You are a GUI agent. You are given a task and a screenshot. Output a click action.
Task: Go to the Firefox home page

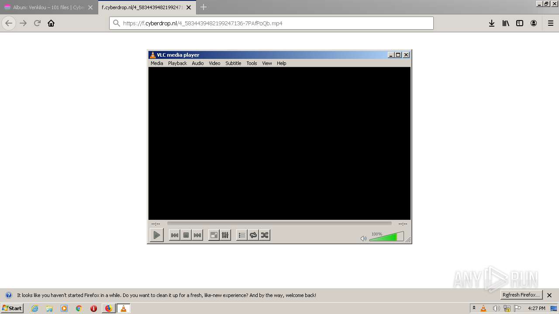(x=51, y=23)
